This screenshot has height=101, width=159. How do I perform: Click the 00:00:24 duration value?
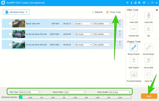(67, 45)
